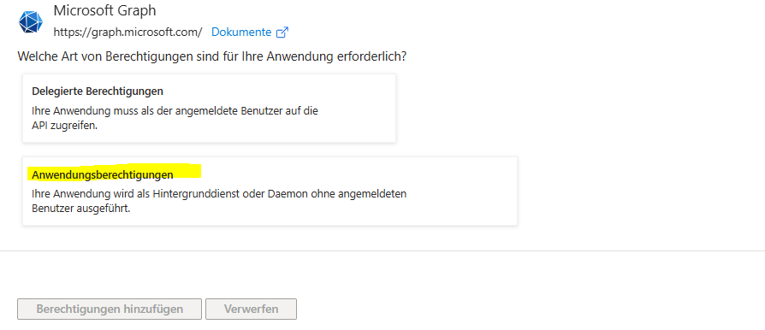Select the Delegierte Berechtigungen card

(209, 109)
